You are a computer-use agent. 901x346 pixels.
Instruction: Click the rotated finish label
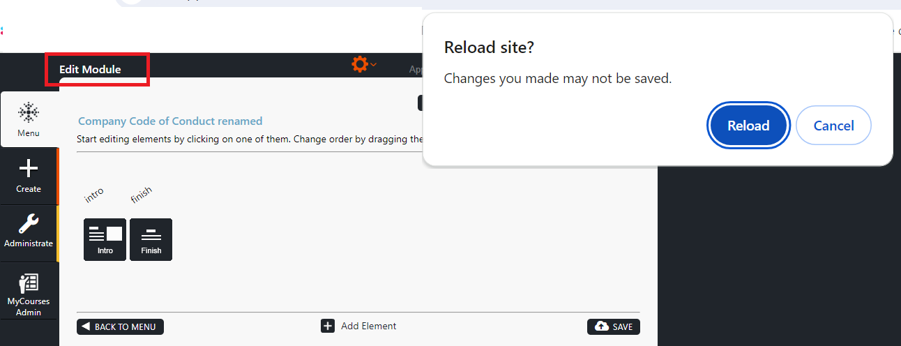(x=142, y=195)
